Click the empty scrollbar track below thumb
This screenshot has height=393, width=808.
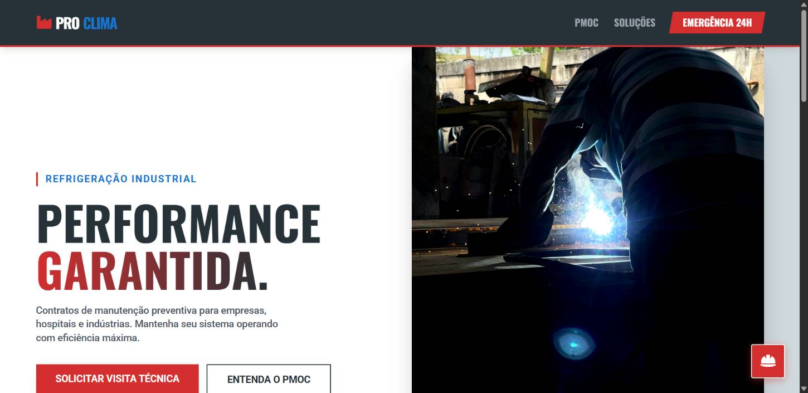(804, 242)
